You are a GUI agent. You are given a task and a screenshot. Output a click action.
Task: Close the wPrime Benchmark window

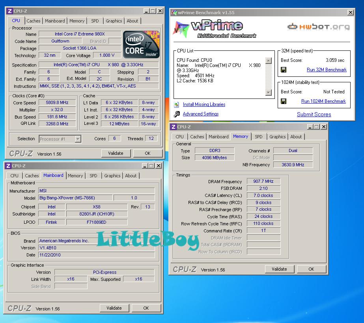click(351, 13)
